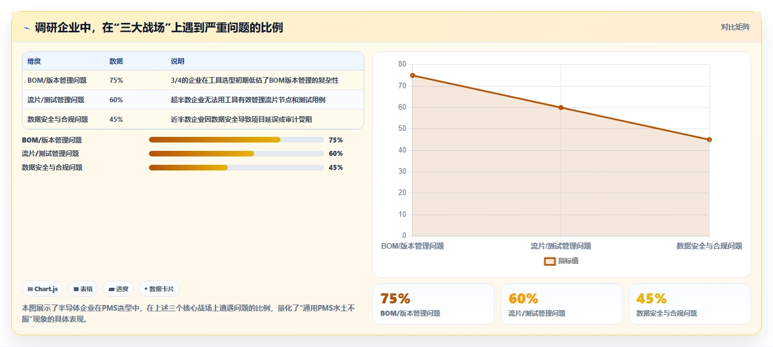Viewport: 773px width, 347px height.
Task: Click the 75% value in table
Action: (116, 80)
